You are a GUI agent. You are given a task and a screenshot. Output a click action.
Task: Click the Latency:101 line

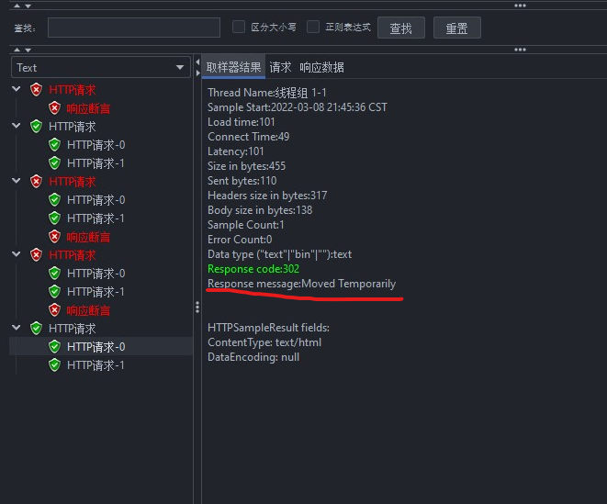[236, 151]
